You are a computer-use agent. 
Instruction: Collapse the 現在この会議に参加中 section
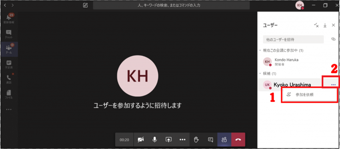coord(260,50)
